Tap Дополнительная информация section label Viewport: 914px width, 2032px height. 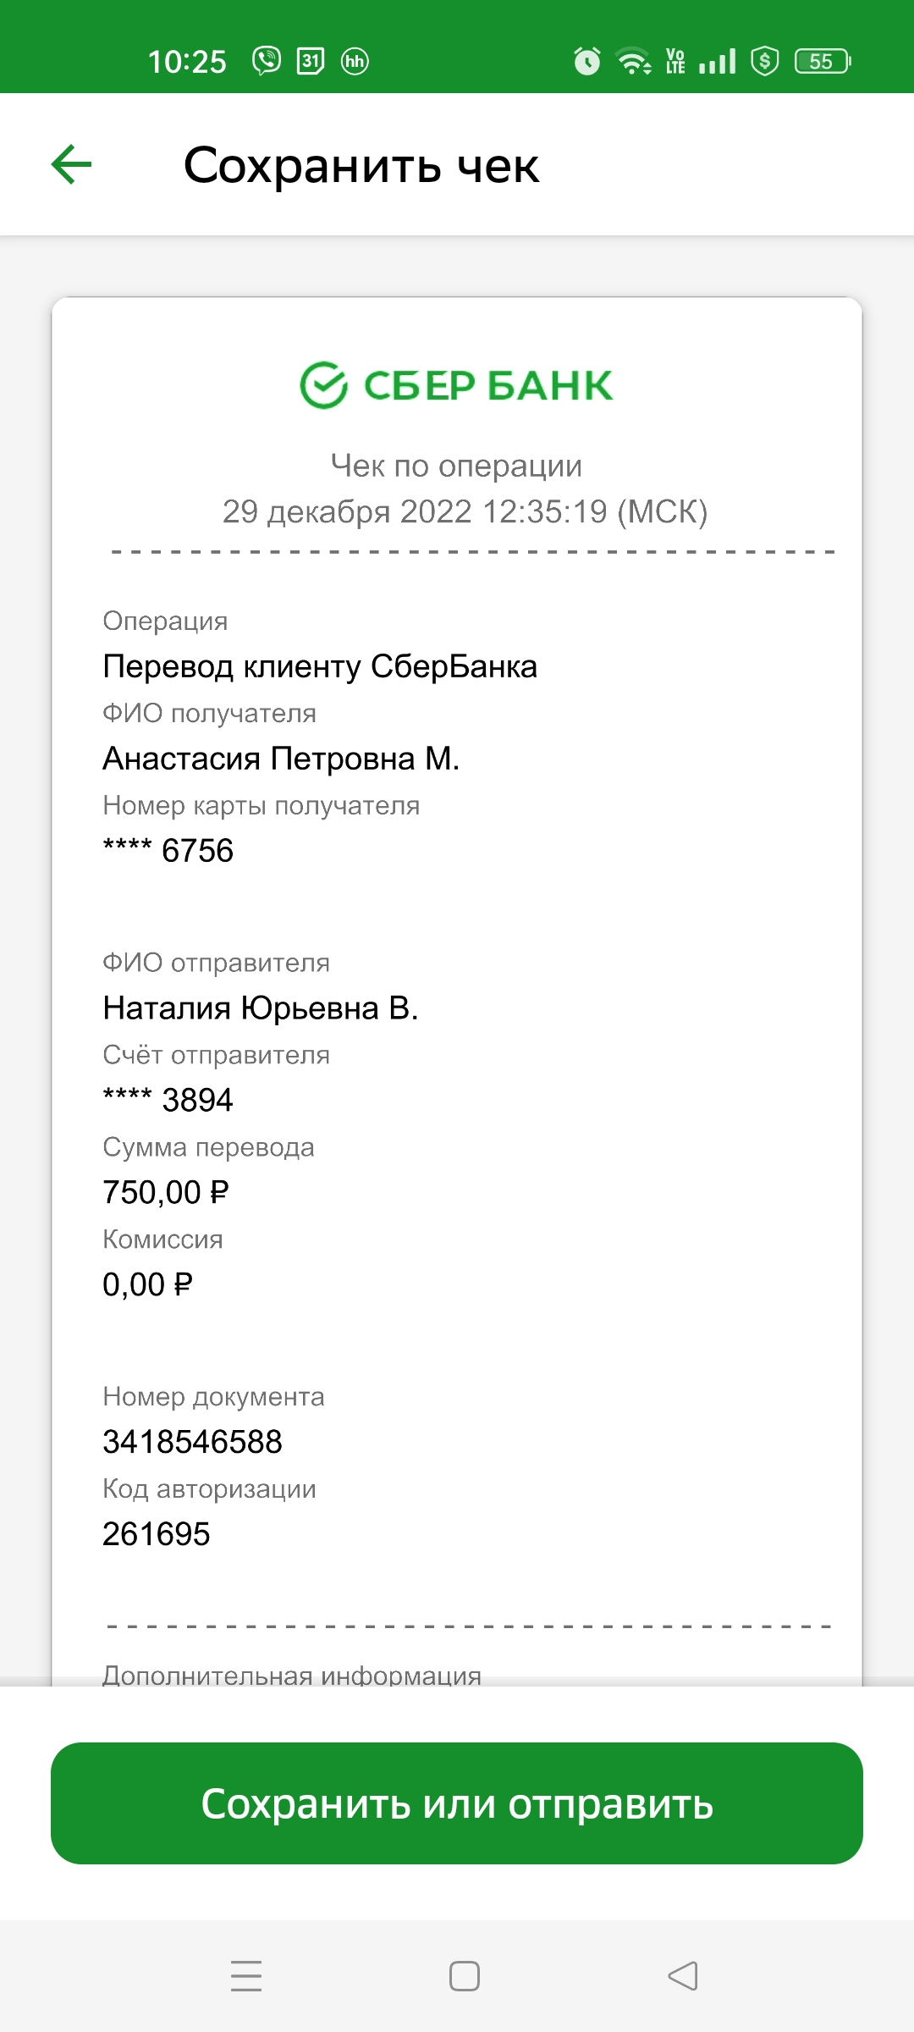[292, 1675]
